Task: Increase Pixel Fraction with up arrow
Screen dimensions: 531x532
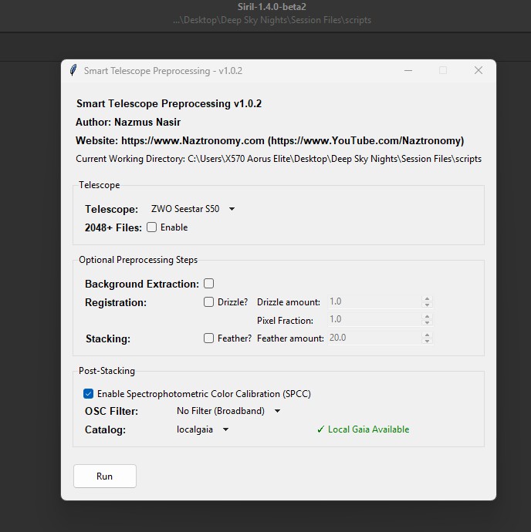Action: coord(427,316)
